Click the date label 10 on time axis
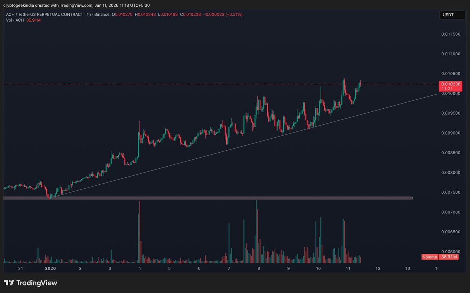 (x=318, y=269)
